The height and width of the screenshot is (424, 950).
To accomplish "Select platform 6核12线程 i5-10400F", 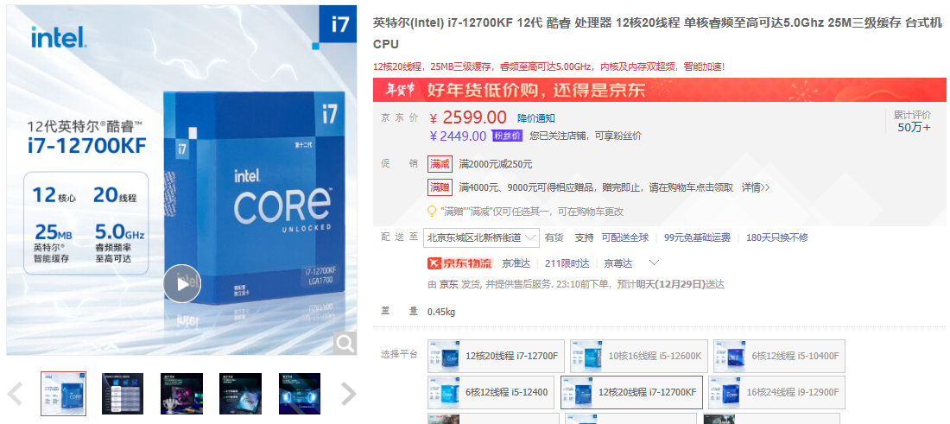I will point(779,356).
